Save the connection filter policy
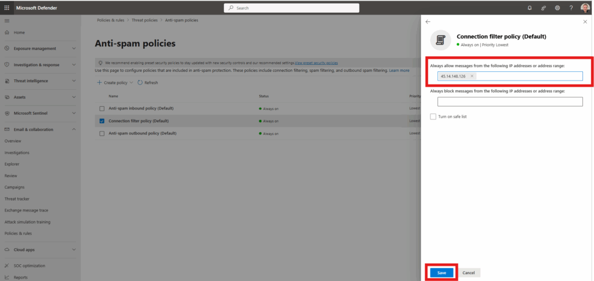594x281 pixels. pyautogui.click(x=441, y=273)
